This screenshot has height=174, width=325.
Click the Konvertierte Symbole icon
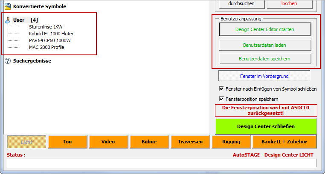coord(7,6)
